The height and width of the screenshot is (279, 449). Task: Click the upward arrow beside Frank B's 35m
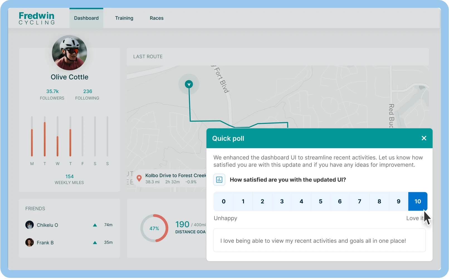click(x=95, y=242)
